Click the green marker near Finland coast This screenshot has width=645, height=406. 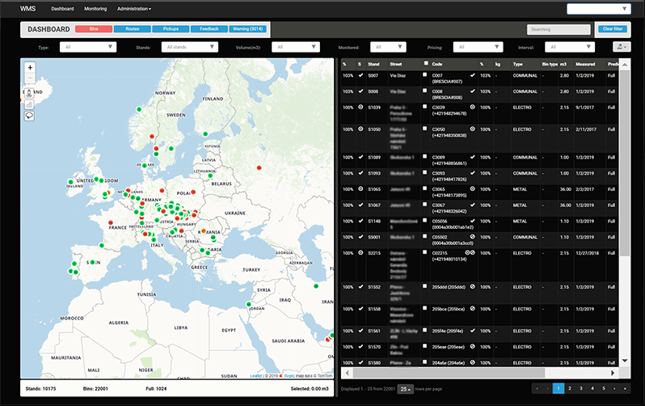(x=205, y=133)
